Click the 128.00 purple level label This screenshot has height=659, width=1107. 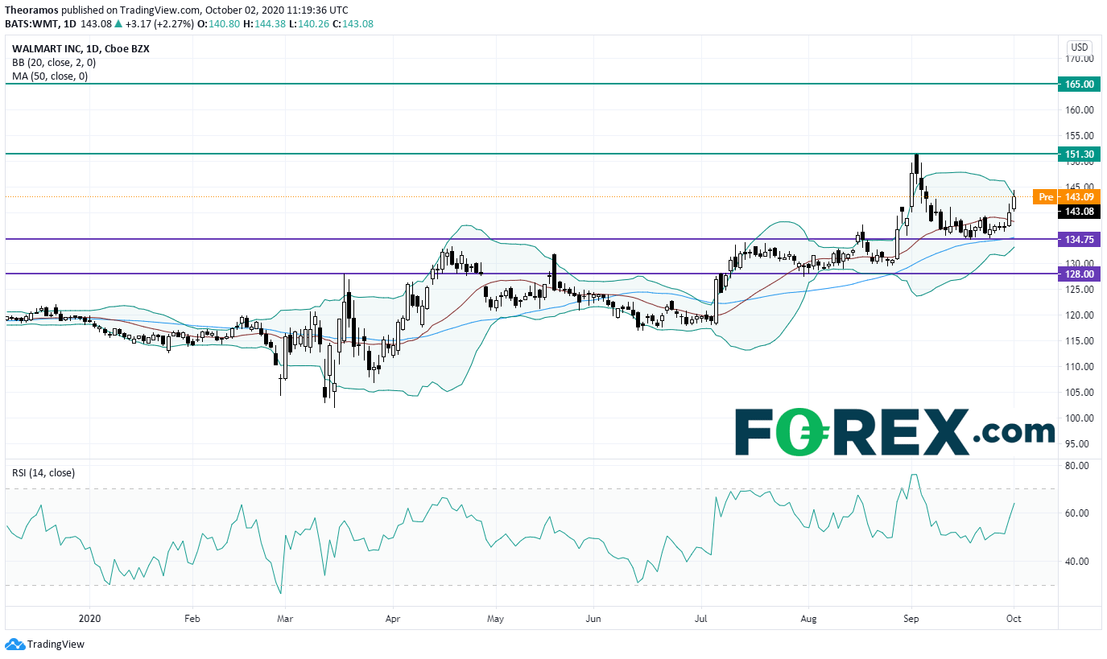click(x=1079, y=274)
